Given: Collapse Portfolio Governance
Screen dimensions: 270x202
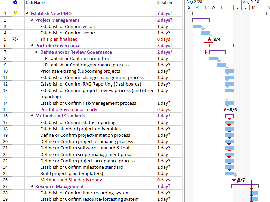Looking at the screenshot, I should 31,45.
